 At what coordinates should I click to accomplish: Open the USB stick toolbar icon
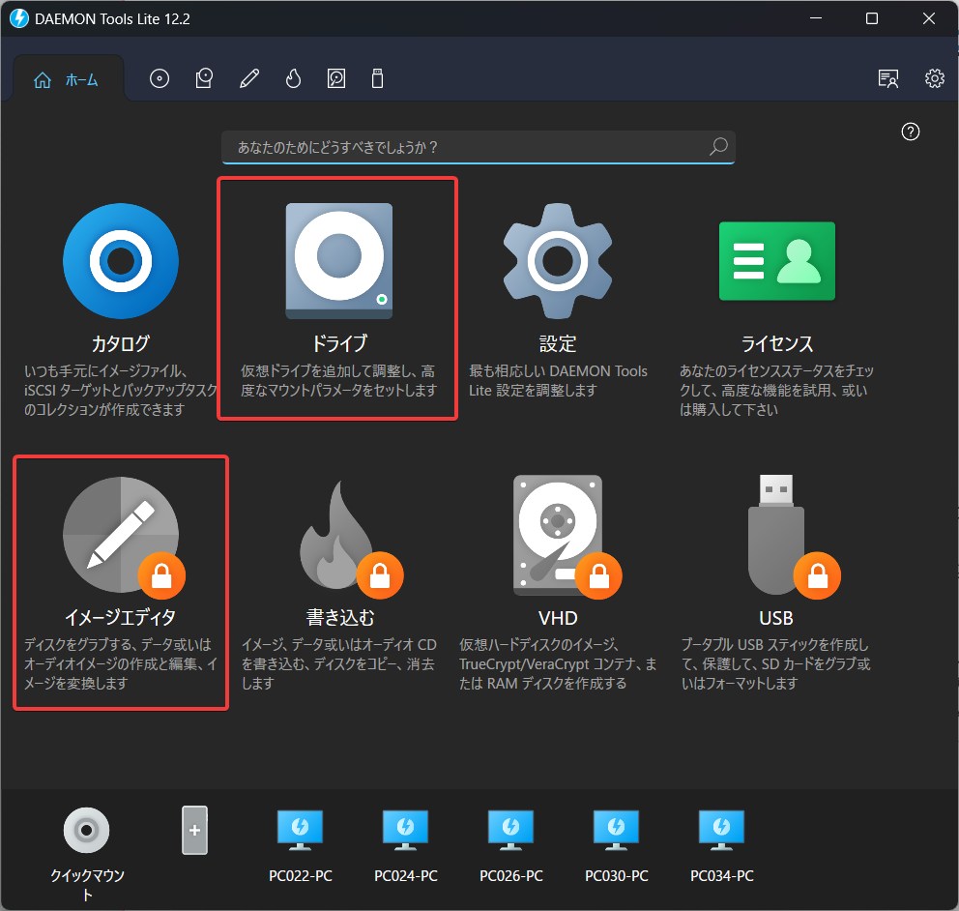point(377,79)
